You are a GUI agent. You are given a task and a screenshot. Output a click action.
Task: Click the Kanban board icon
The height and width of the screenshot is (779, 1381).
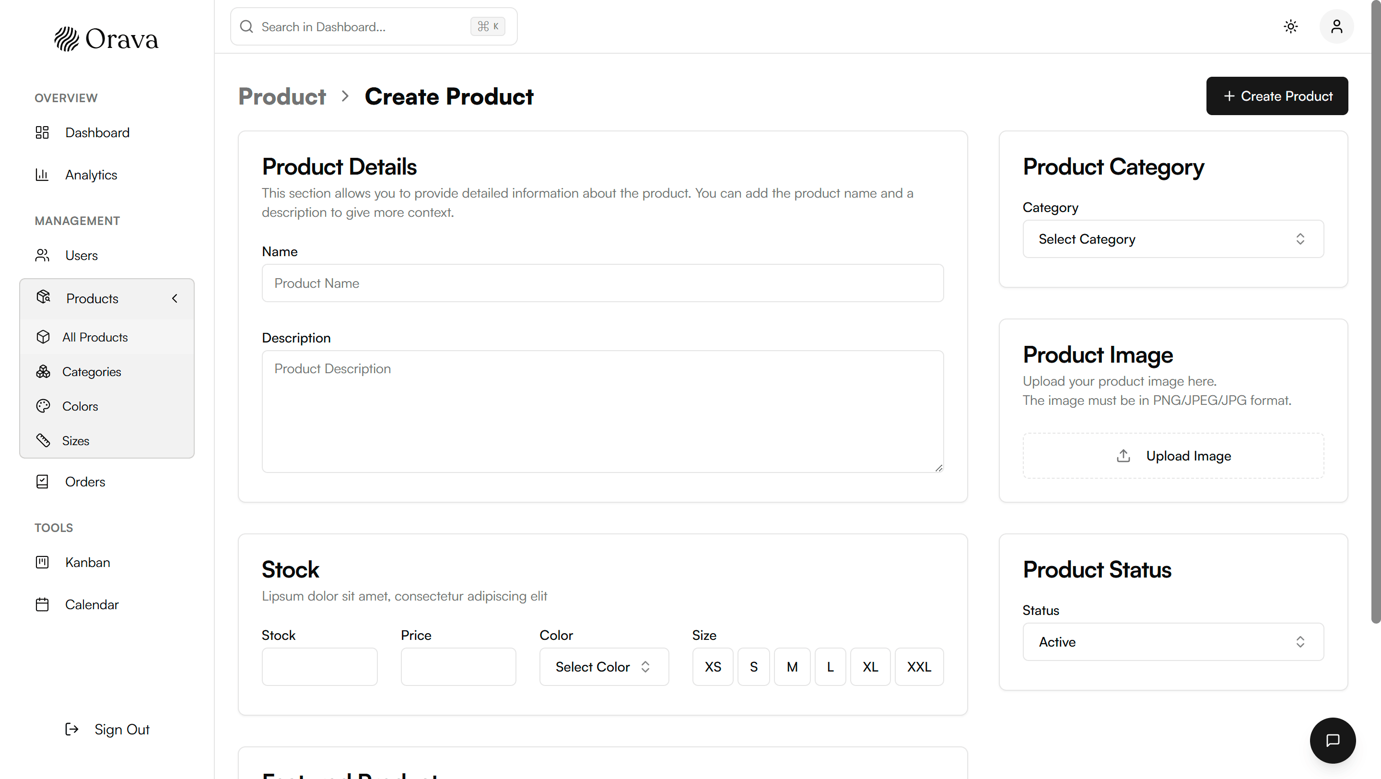[42, 562]
